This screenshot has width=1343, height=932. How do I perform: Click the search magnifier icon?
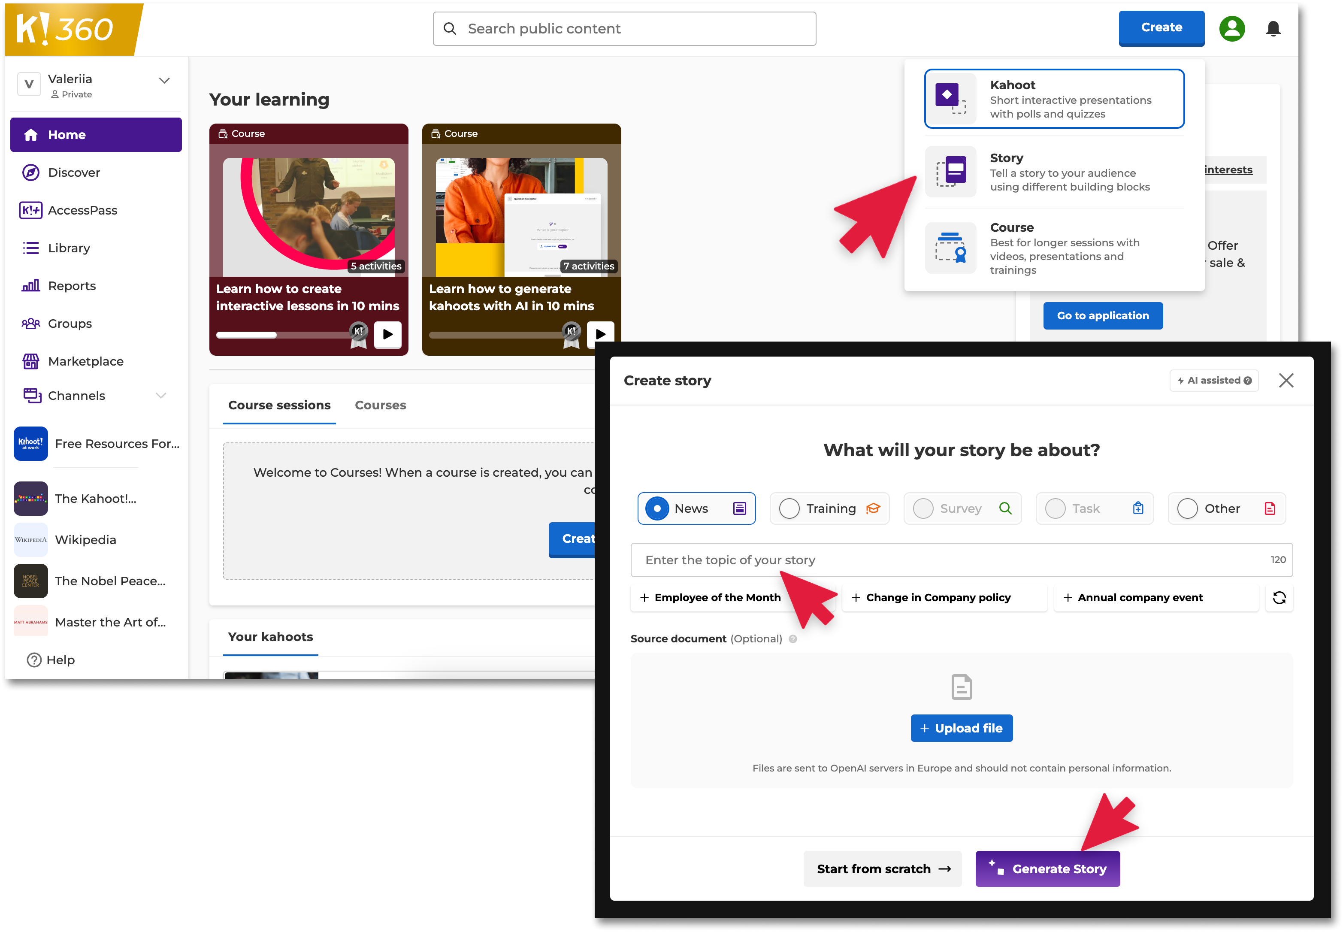pyautogui.click(x=450, y=29)
